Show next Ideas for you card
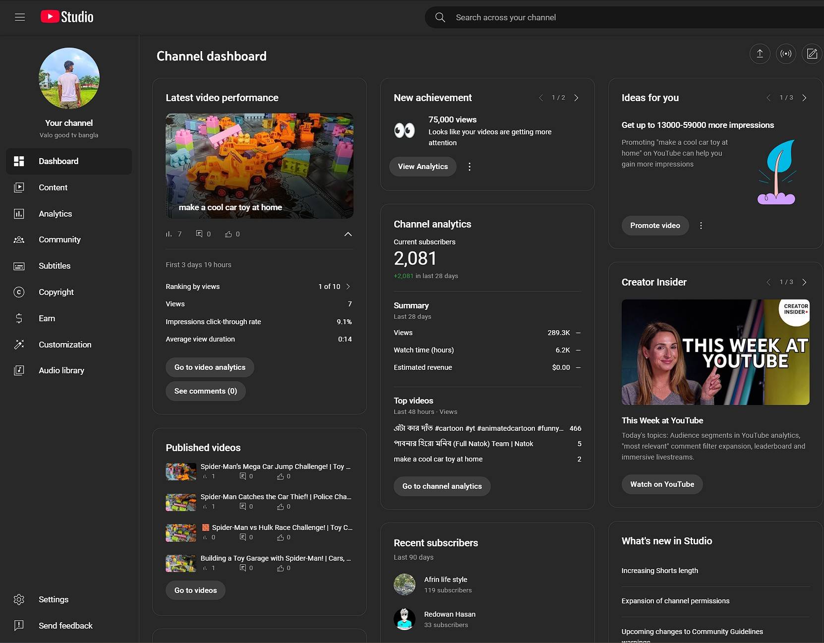This screenshot has width=824, height=643. pyautogui.click(x=804, y=98)
